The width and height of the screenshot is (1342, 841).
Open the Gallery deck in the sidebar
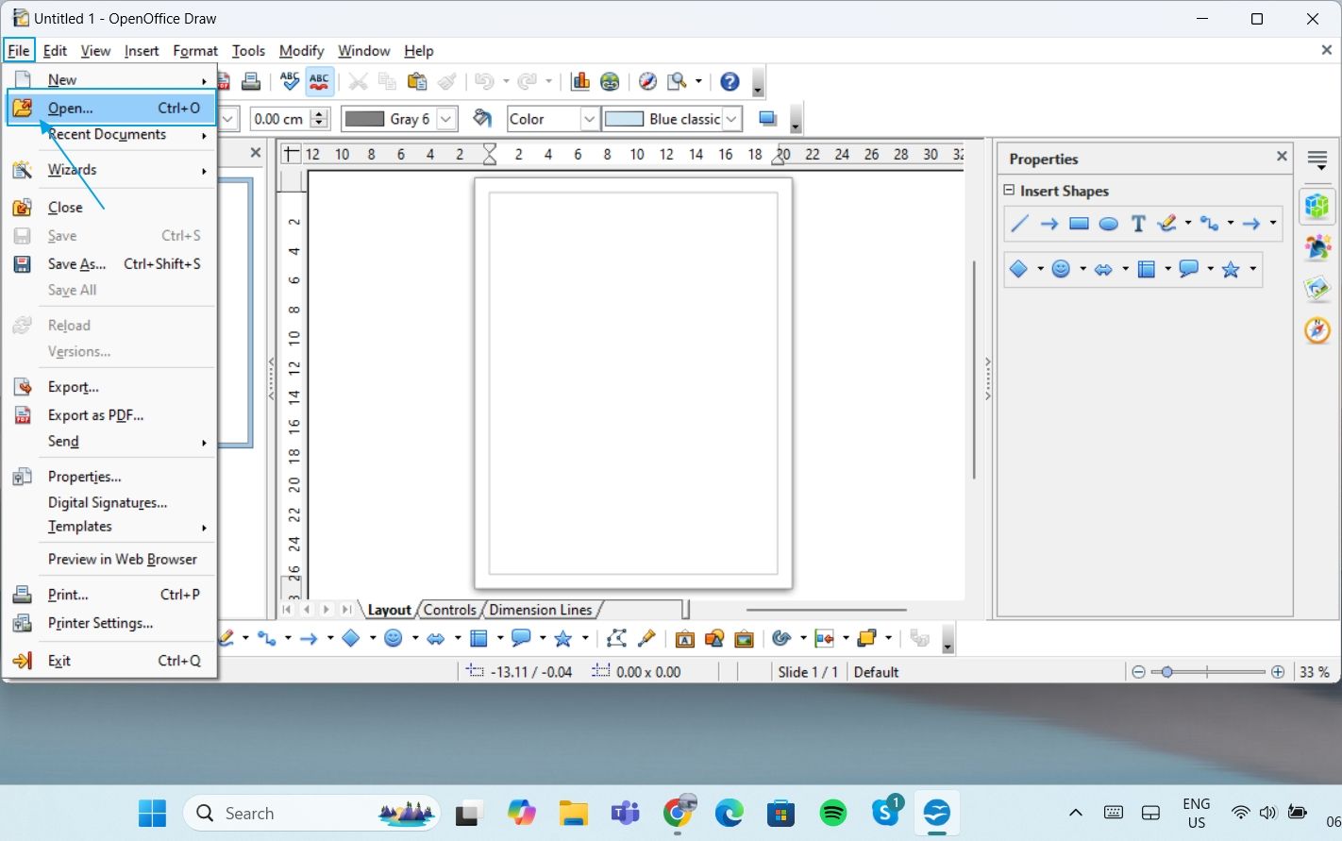tap(1317, 289)
